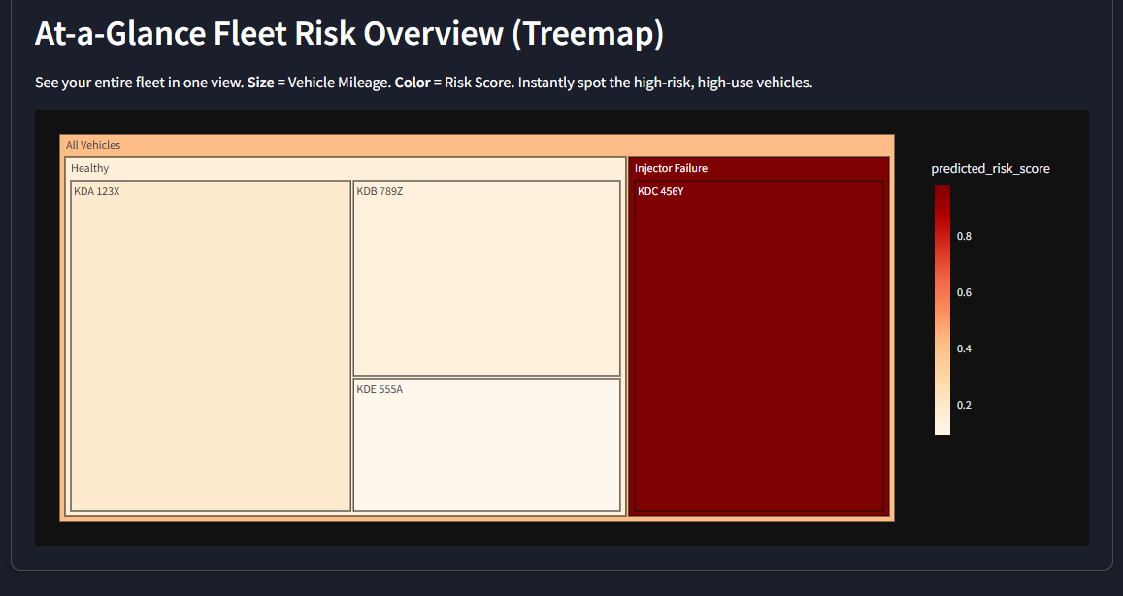Click the 0.8 legend tick label
1123x596 pixels.
click(x=964, y=237)
